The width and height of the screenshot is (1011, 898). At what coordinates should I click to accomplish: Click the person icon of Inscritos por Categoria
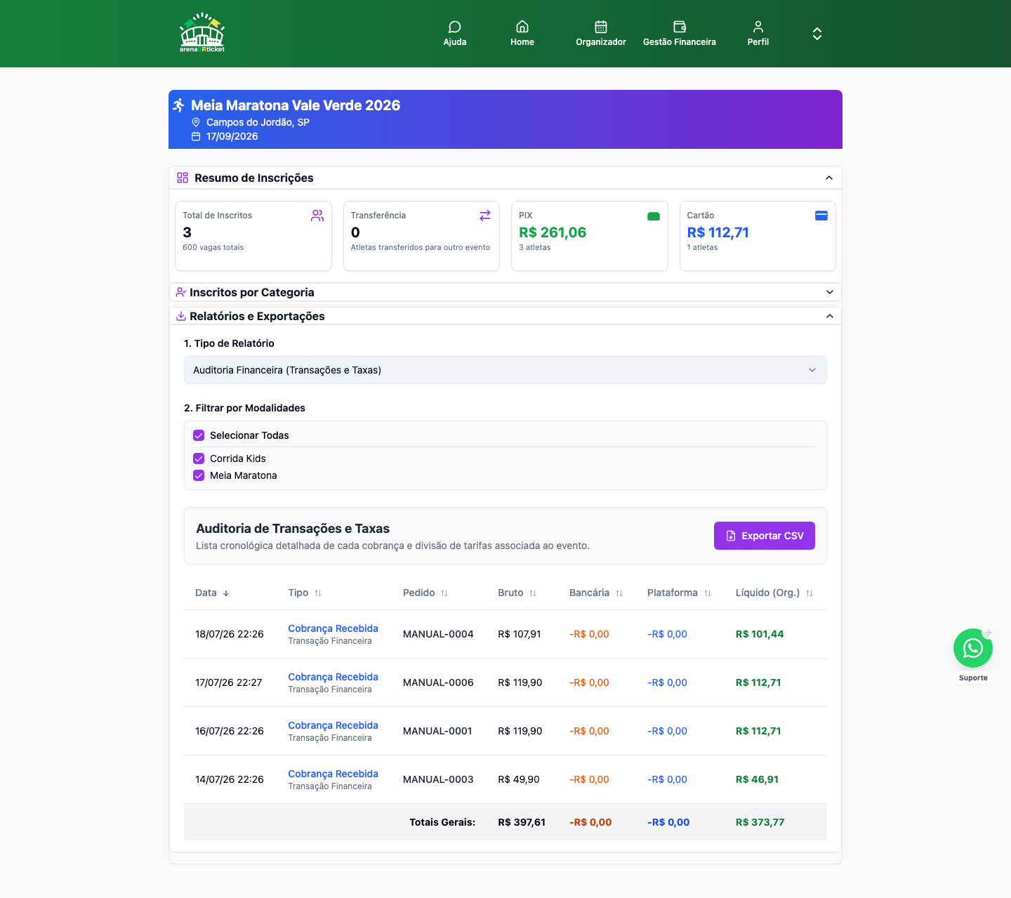[x=181, y=292]
